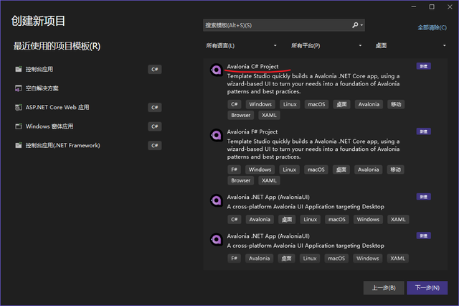The image size is (459, 306).
Task: Open the 所有语言 language filter dropdown
Action: pyautogui.click(x=241, y=45)
